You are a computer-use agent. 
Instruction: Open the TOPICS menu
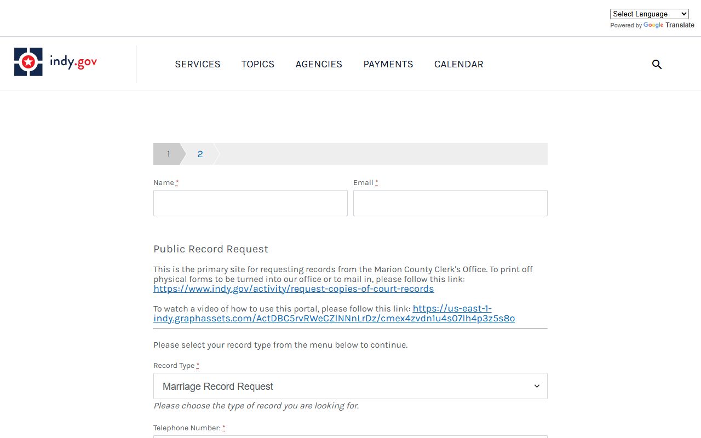coord(258,64)
